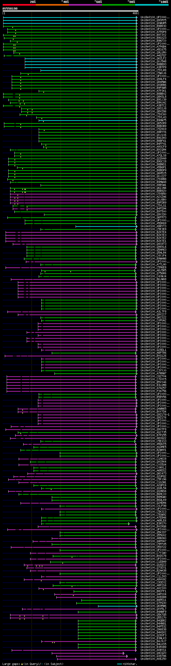Click hit UniRef100_A7QLS8
This screenshot has width=171, height=666.
click(x=153, y=155)
